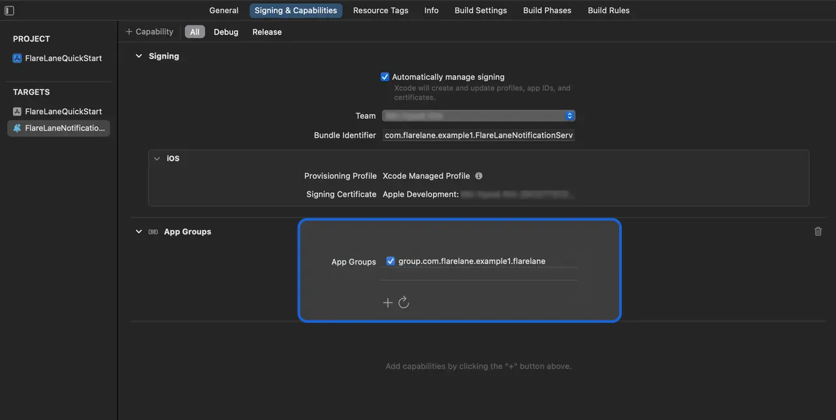Select the FlareLaneNotification target row
The width and height of the screenshot is (836, 420).
59,128
